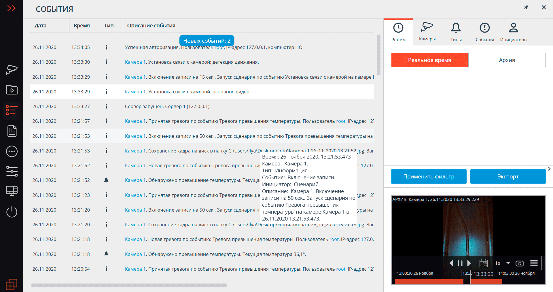Select the events list sidebar icon
This screenshot has width=553, height=292.
point(12,110)
